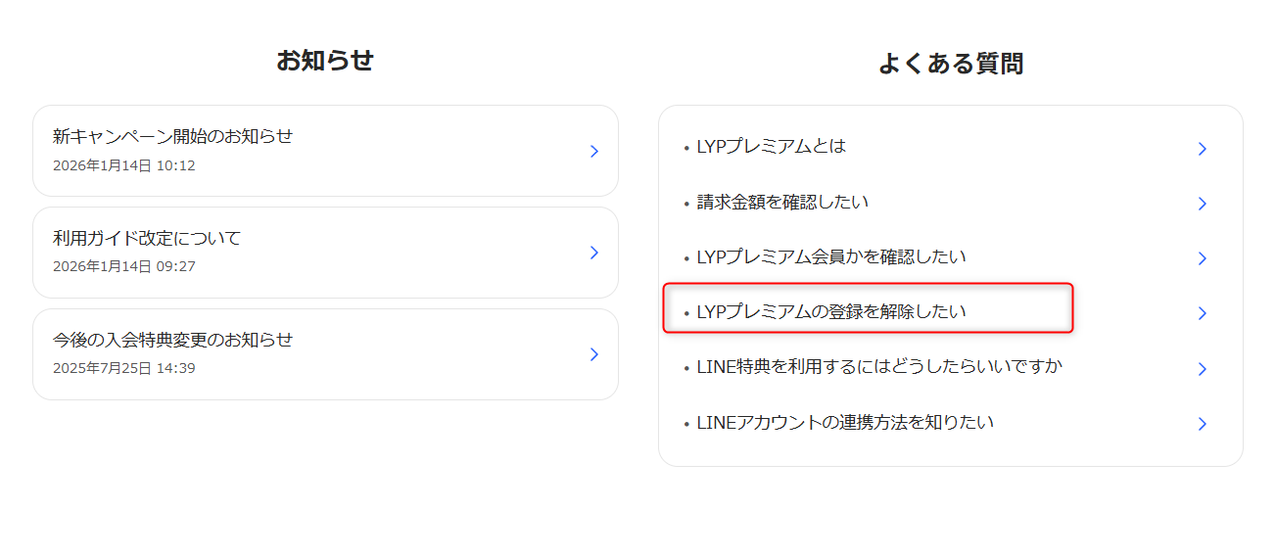Open the 新キャンペーン開始のお知らせ notice

(x=173, y=136)
